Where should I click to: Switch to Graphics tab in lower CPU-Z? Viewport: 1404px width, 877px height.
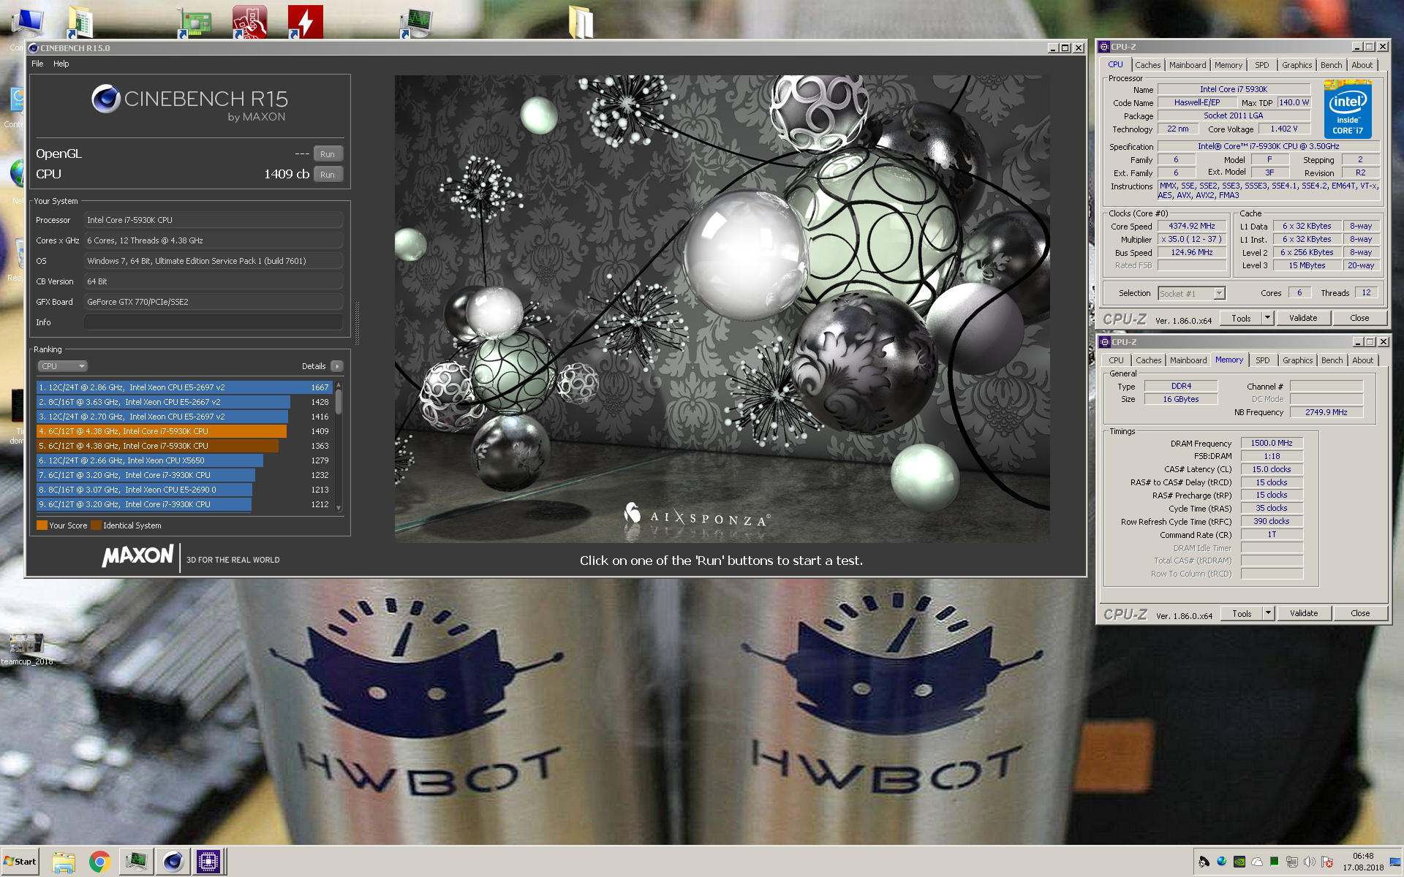1297,360
